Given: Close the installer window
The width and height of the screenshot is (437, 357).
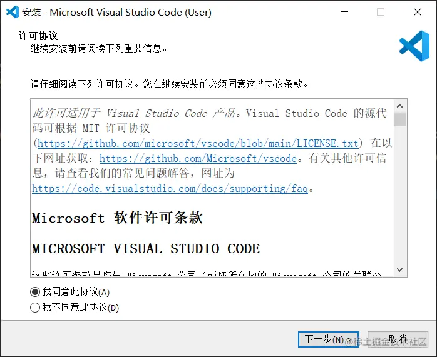Looking at the screenshot, I should [x=418, y=12].
